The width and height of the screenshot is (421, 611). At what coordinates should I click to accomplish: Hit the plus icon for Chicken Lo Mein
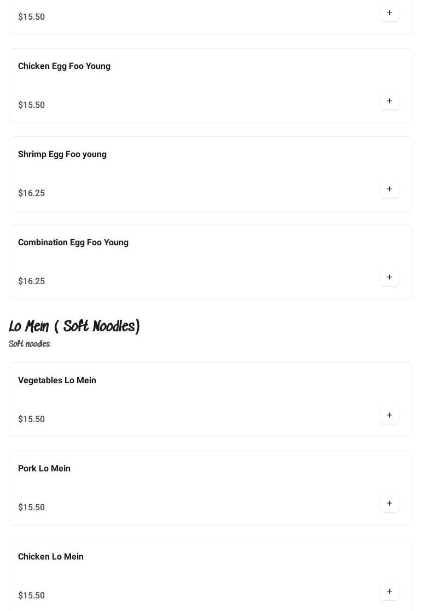(x=389, y=591)
